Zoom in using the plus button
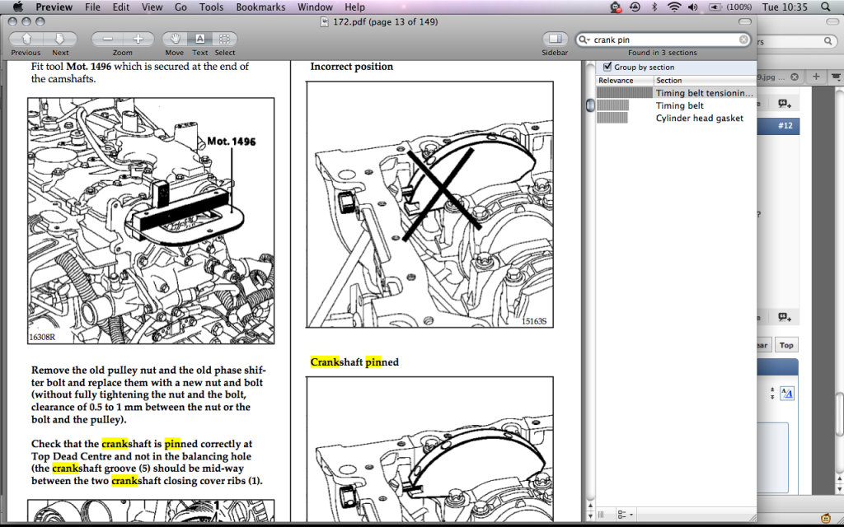This screenshot has height=527, width=844. (x=138, y=39)
